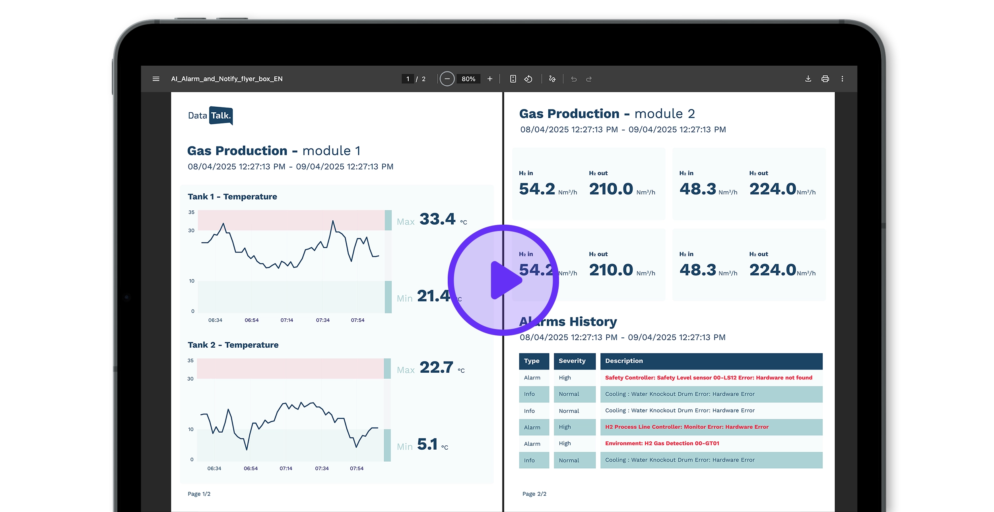994x512 pixels.
Task: Click the fit to page icon
Action: pos(513,79)
